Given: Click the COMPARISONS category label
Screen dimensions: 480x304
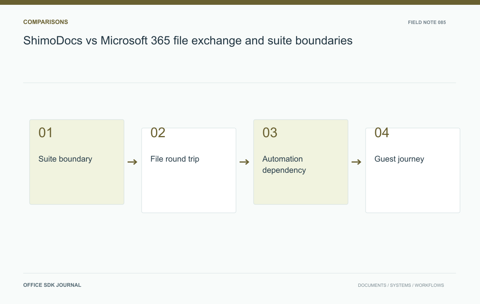Looking at the screenshot, I should point(46,22).
